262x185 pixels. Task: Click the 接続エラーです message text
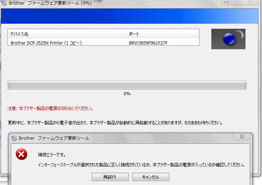point(52,155)
